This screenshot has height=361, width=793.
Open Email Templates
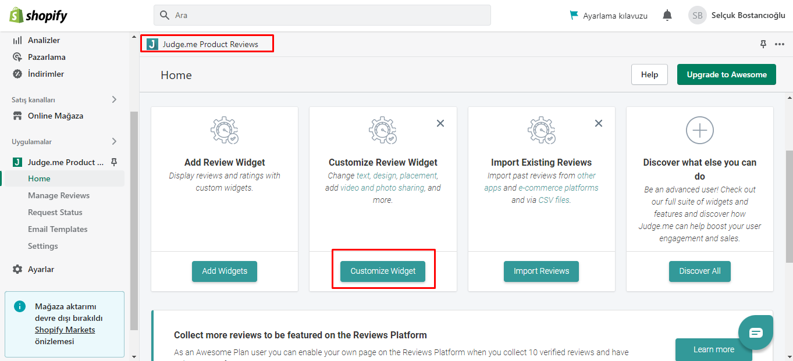pyautogui.click(x=58, y=229)
